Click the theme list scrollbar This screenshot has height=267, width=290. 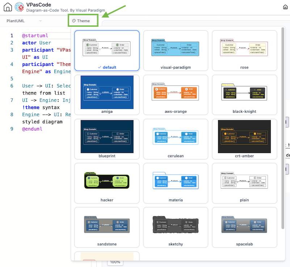coord(283,128)
